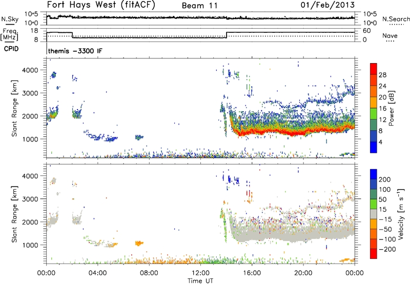This screenshot has height=284, width=410.
Task: Click the '200' label on Velocity colorbar
Action: click(385, 179)
